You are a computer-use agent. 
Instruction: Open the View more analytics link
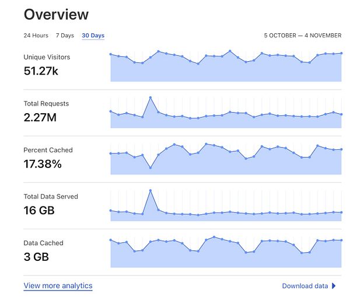coord(58,286)
